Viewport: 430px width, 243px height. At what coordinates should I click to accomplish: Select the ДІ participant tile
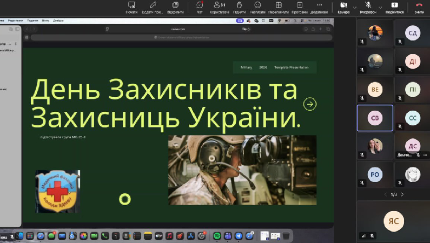point(413,62)
